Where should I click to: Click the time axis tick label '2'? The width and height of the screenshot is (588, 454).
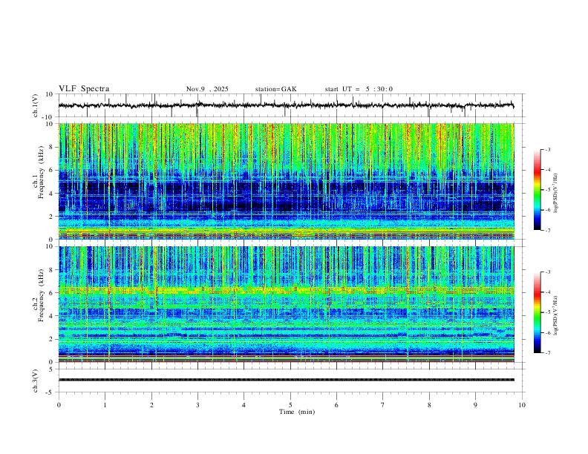[151, 405]
